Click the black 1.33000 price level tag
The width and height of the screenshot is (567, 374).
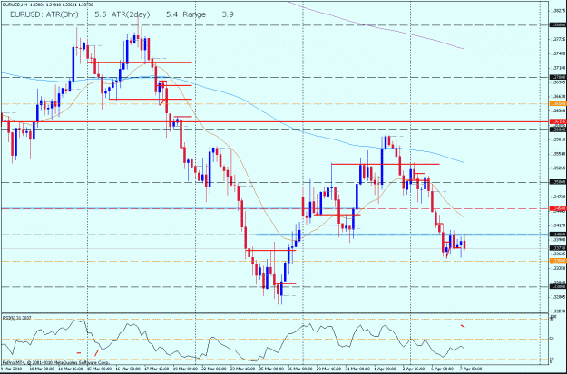tap(558, 287)
